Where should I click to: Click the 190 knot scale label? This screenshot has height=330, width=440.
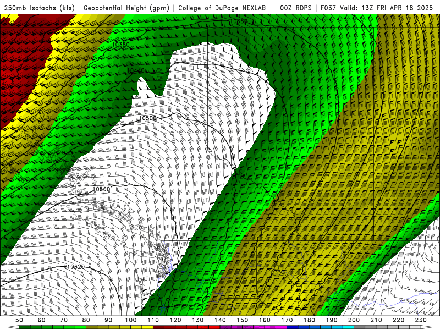coord(332,320)
